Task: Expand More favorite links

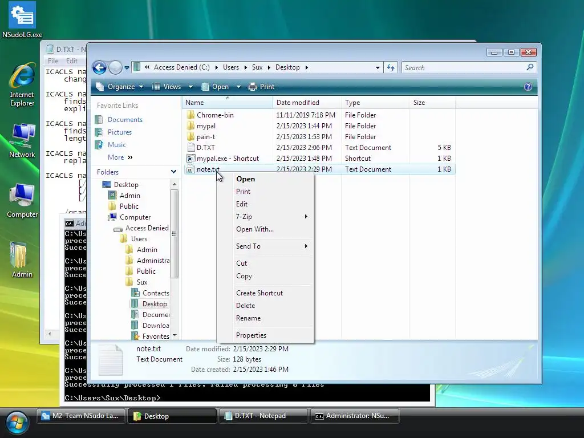Action: pos(120,157)
